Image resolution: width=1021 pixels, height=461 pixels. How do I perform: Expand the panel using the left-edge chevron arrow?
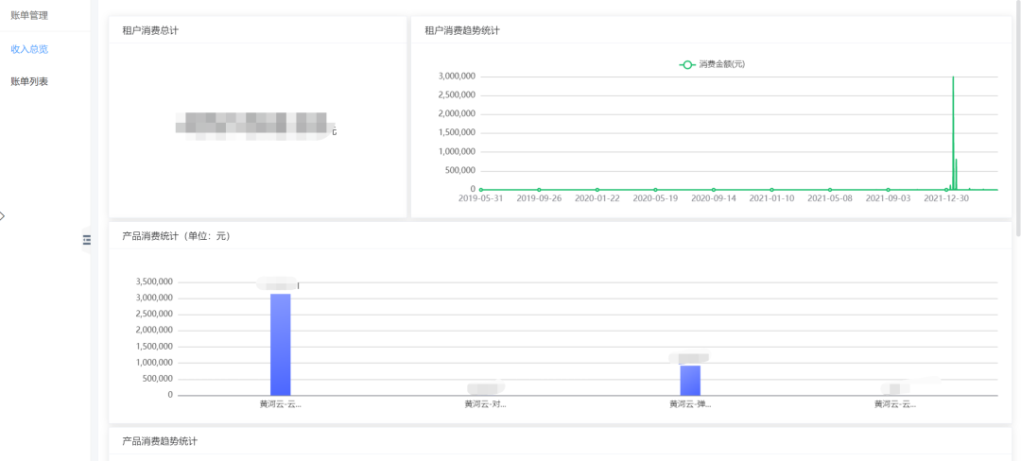click(3, 216)
